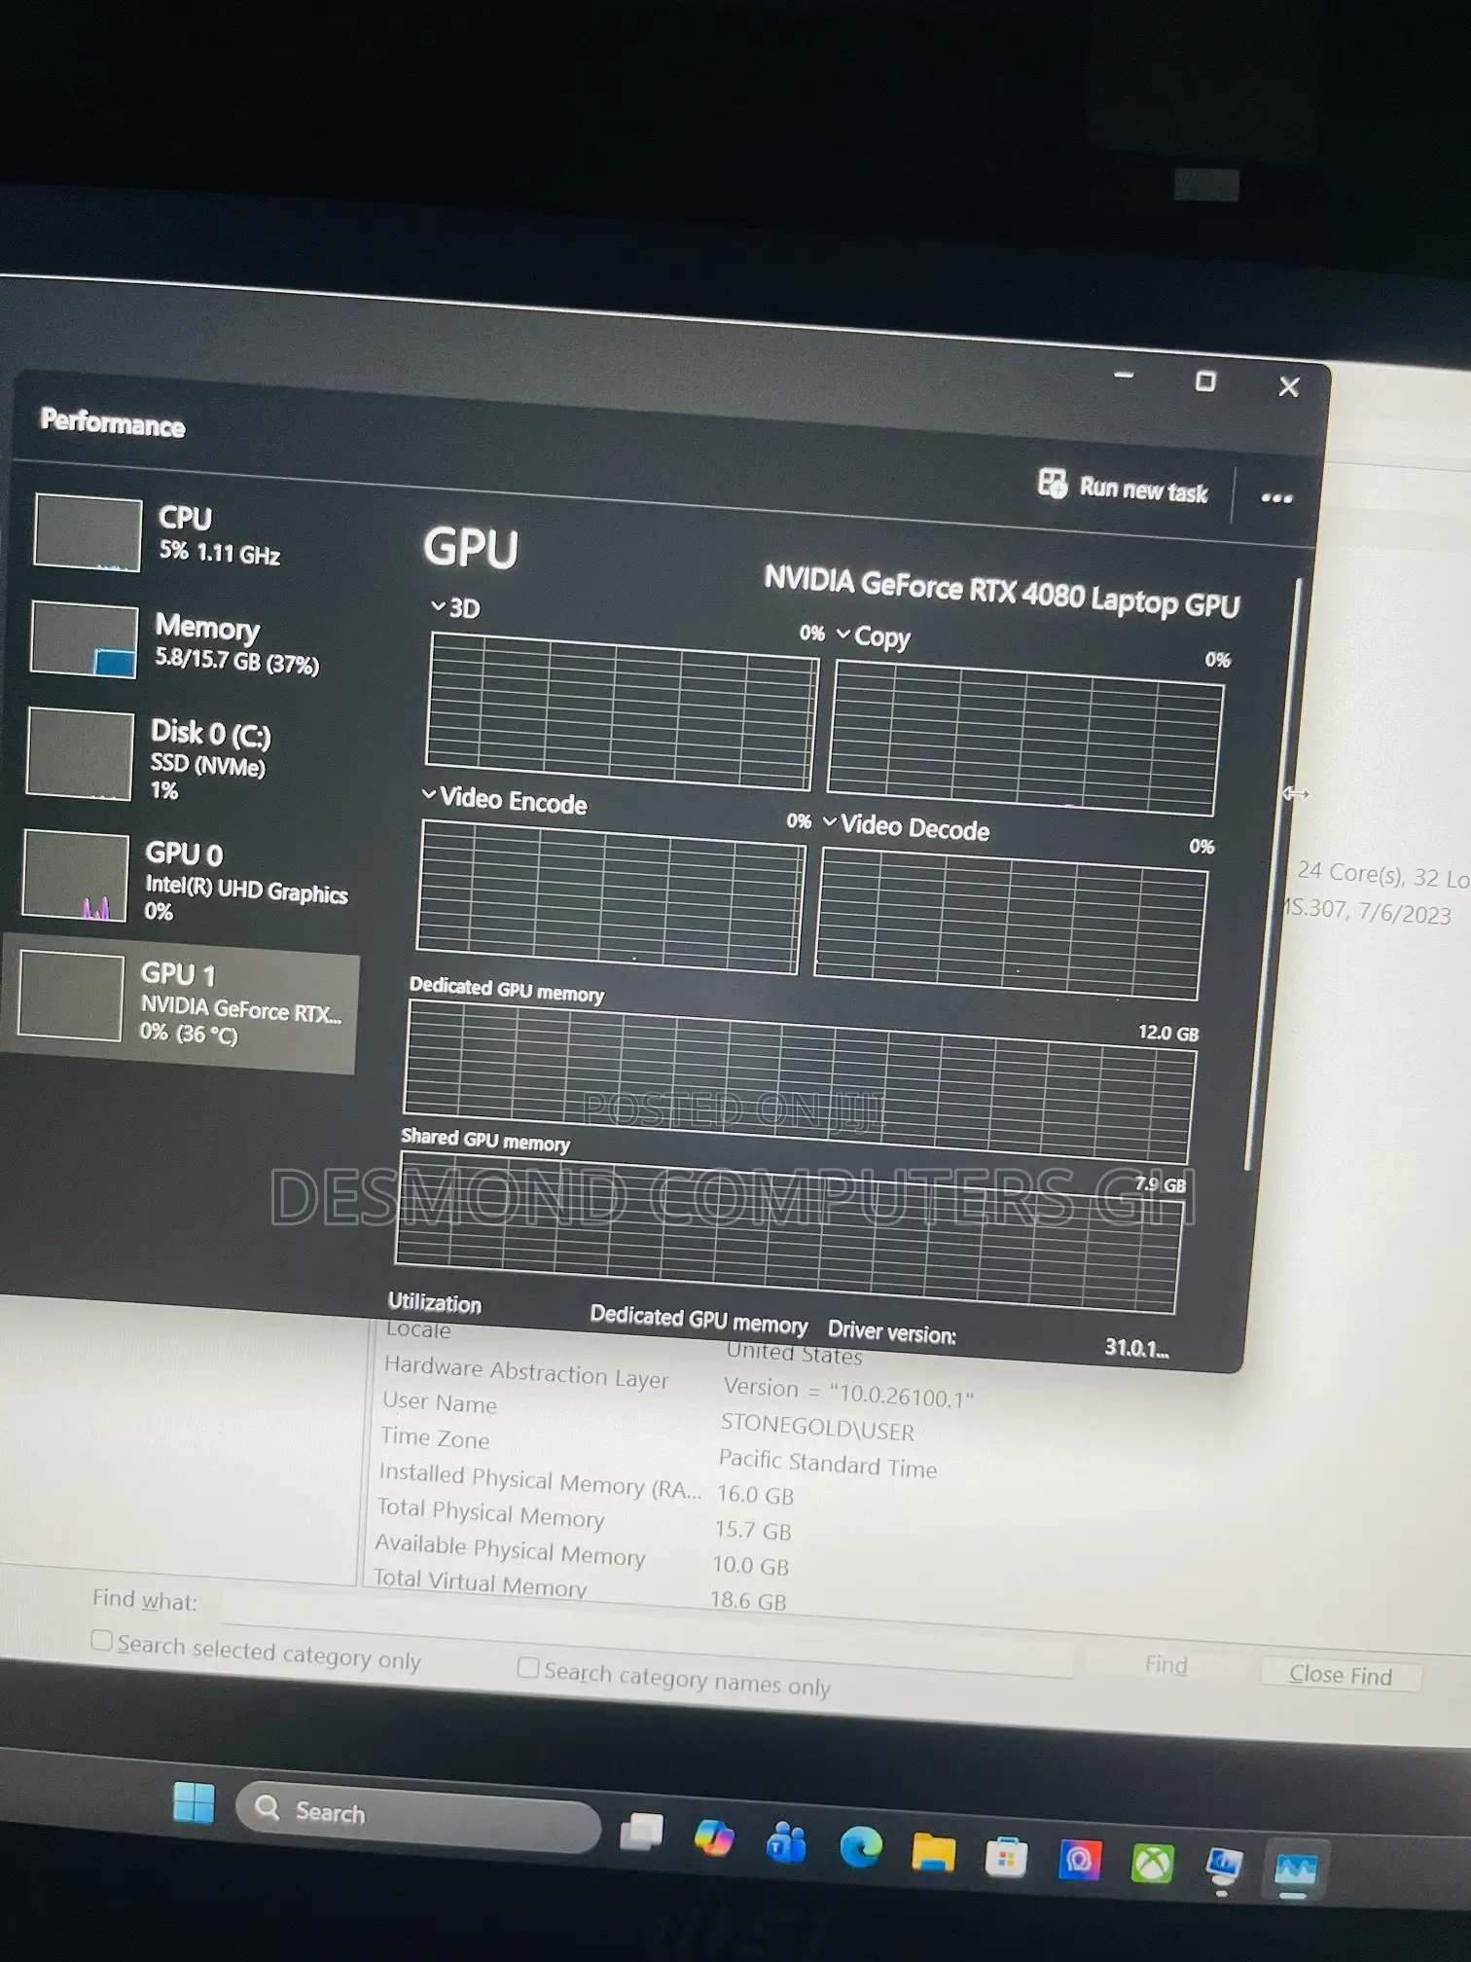The image size is (1471, 1962).
Task: Select Available Physical Memory row
Action: click(x=581, y=1555)
